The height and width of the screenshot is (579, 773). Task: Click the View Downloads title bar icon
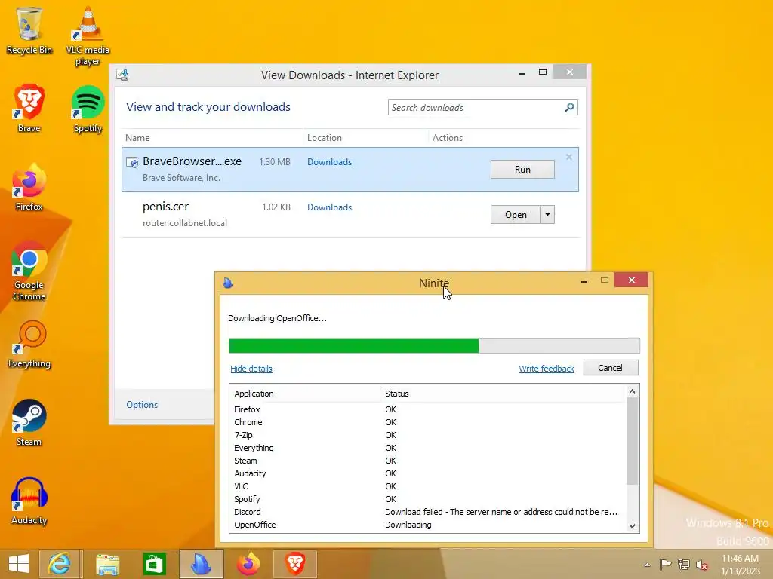[x=123, y=75]
